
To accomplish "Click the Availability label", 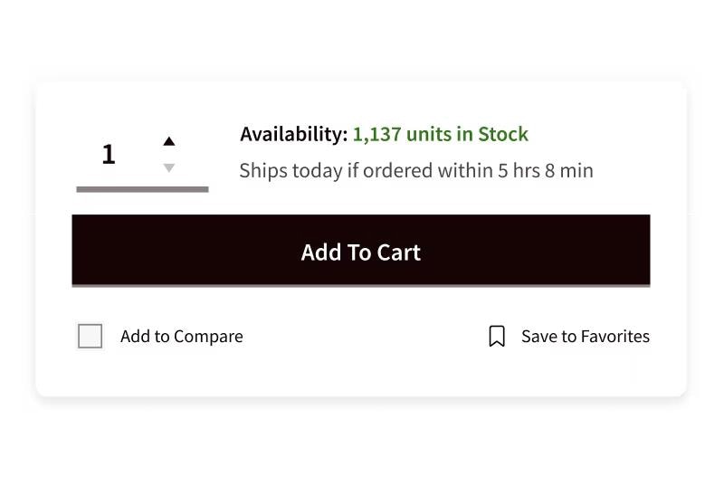I will coord(293,134).
